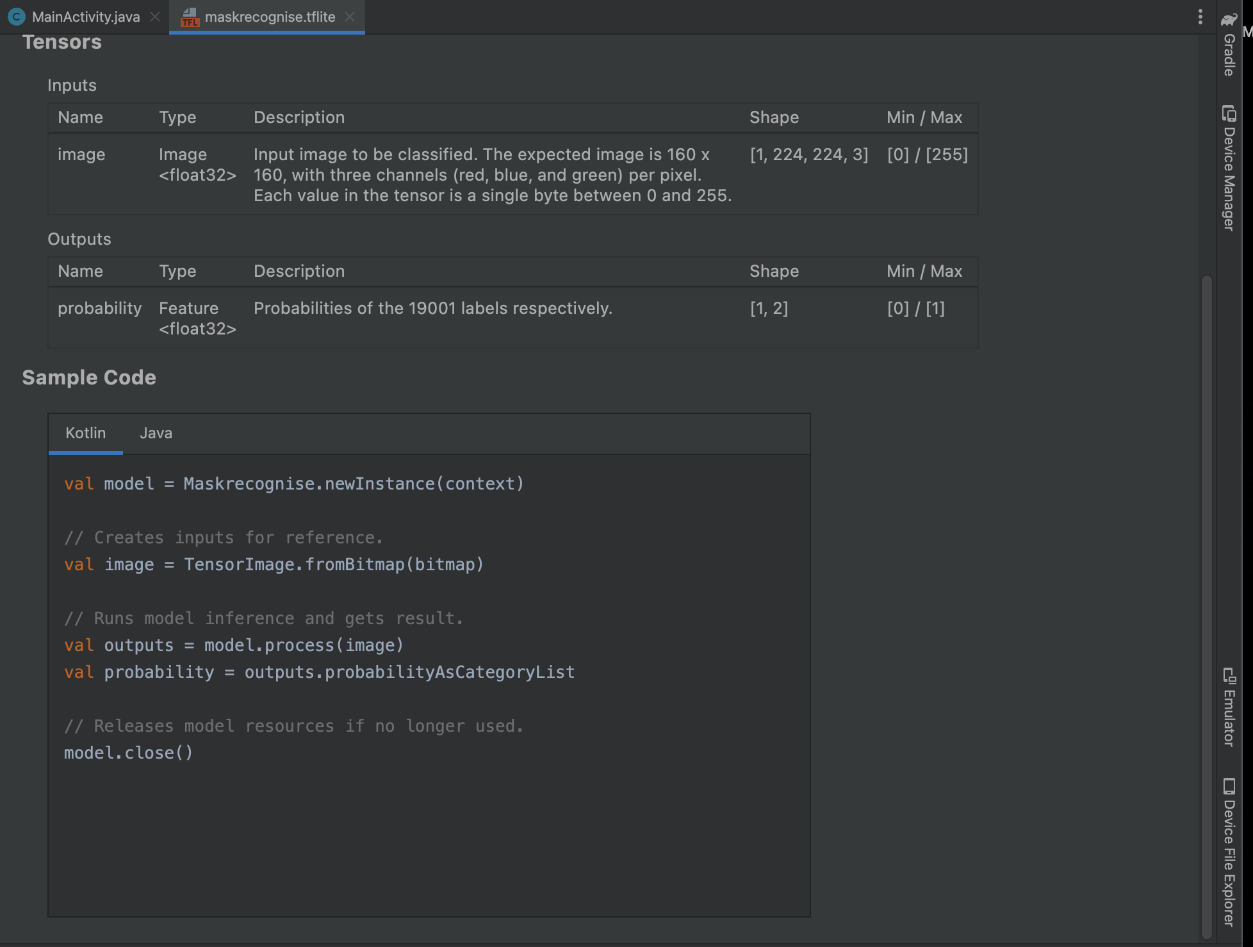Click the TFL icon on the tflite tab
The height and width of the screenshot is (947, 1253).
[x=189, y=17]
